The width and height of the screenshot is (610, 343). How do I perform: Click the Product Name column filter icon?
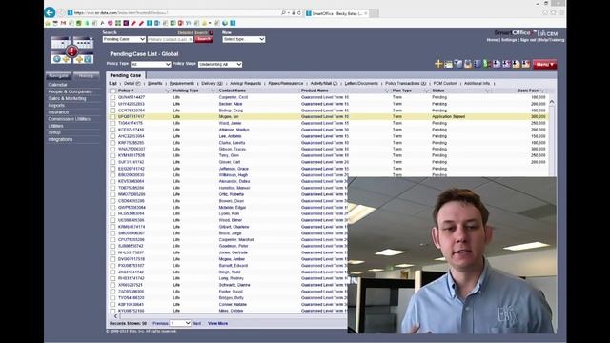(x=387, y=91)
